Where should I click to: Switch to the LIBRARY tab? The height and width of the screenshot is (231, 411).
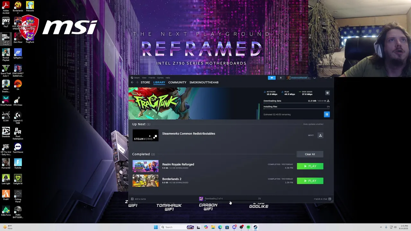159,82
